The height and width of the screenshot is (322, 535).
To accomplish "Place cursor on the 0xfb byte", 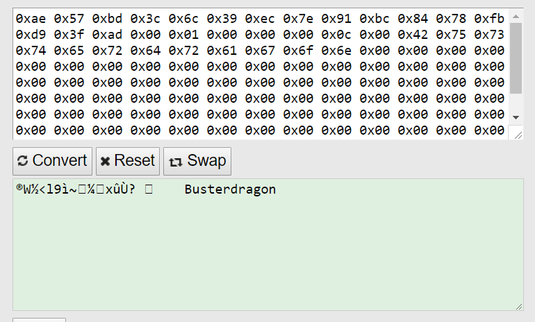I will pos(489,19).
